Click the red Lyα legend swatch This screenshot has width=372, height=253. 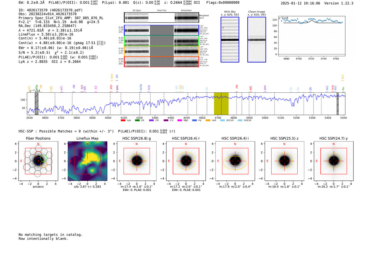123,120
